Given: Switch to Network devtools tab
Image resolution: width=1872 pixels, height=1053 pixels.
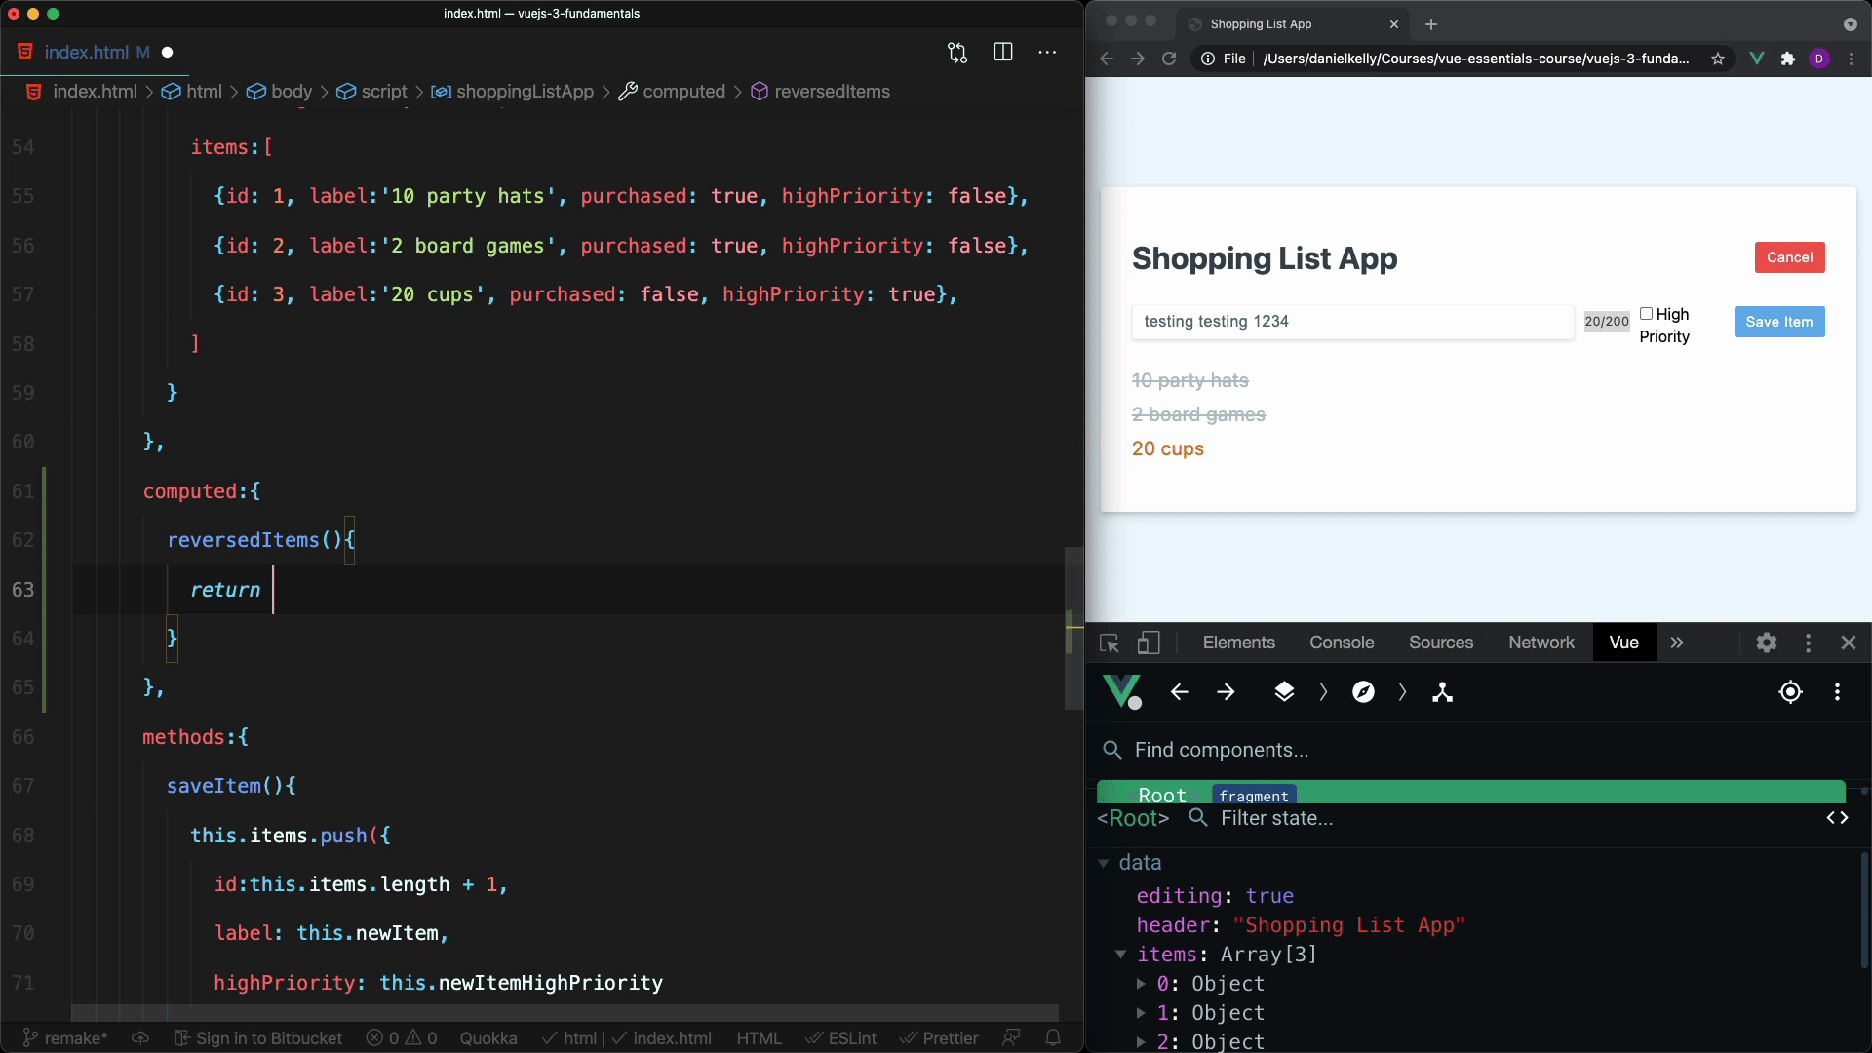Looking at the screenshot, I should [1541, 643].
